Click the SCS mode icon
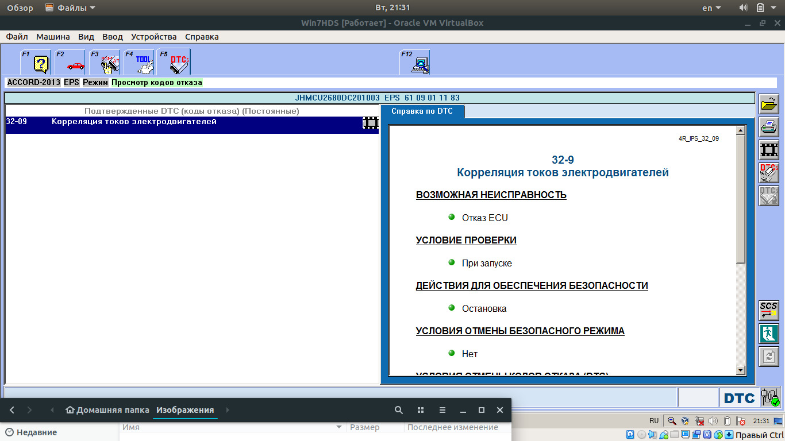 click(769, 311)
